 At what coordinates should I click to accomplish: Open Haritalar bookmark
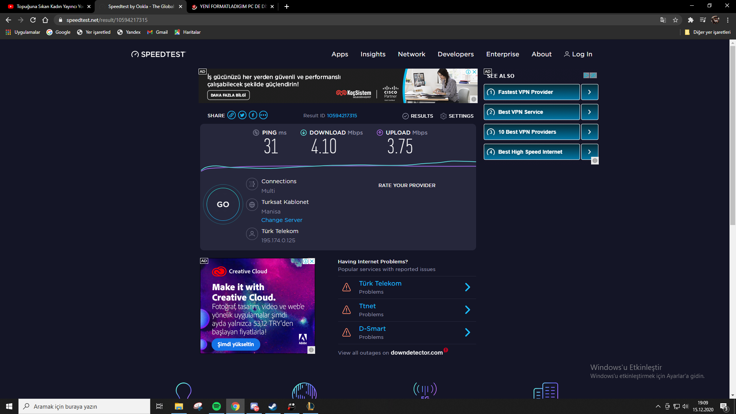[187, 32]
